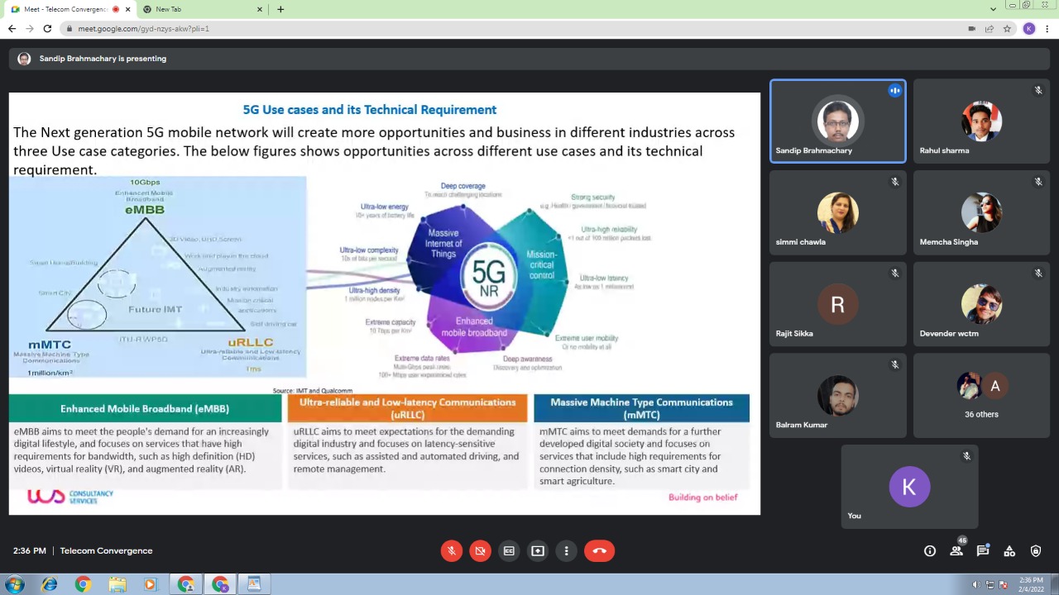Leave the call with the red hang-up button
The height and width of the screenshot is (595, 1059).
pyautogui.click(x=600, y=551)
